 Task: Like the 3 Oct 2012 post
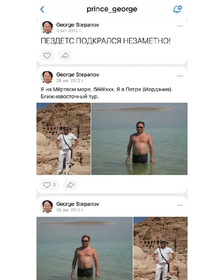pyautogui.click(x=47, y=56)
